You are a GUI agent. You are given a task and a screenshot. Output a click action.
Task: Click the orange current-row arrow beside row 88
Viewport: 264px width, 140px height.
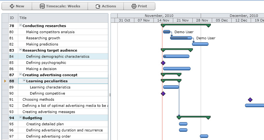coord(5,81)
